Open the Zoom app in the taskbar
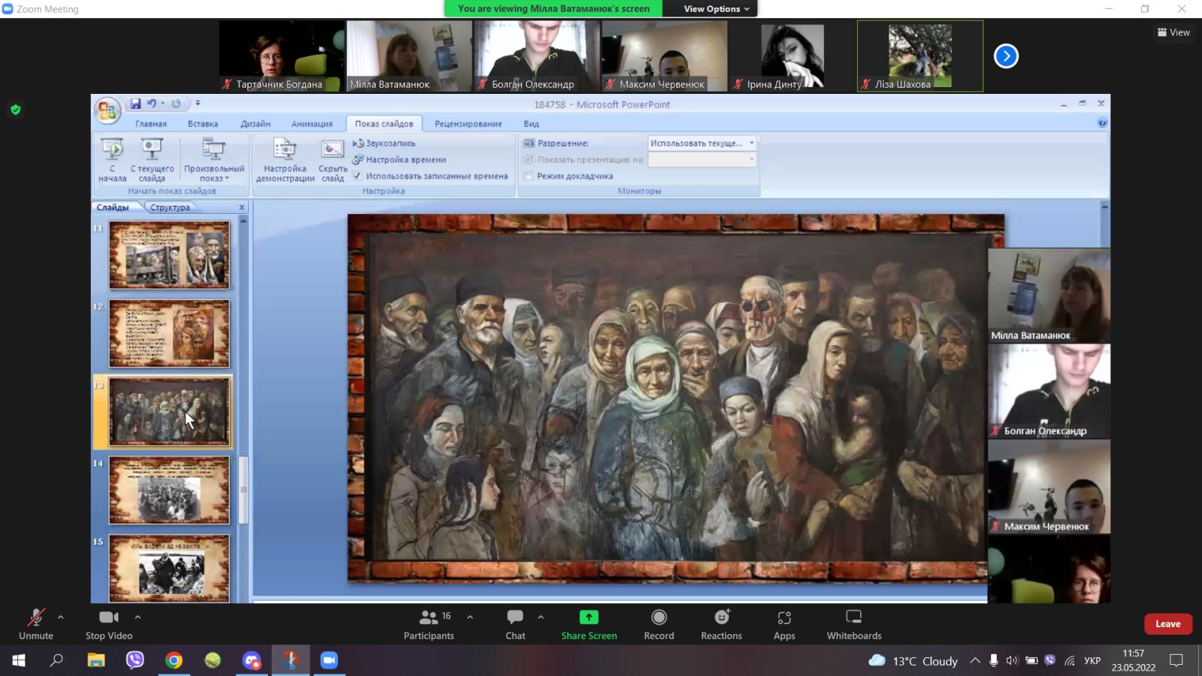Image resolution: width=1202 pixels, height=676 pixels. coord(329,660)
